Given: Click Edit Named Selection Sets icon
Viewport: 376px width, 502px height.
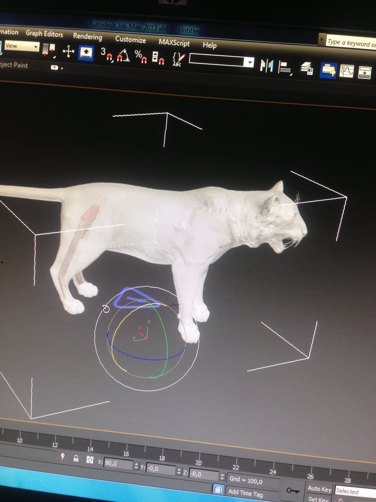Looking at the screenshot, I should [179, 59].
